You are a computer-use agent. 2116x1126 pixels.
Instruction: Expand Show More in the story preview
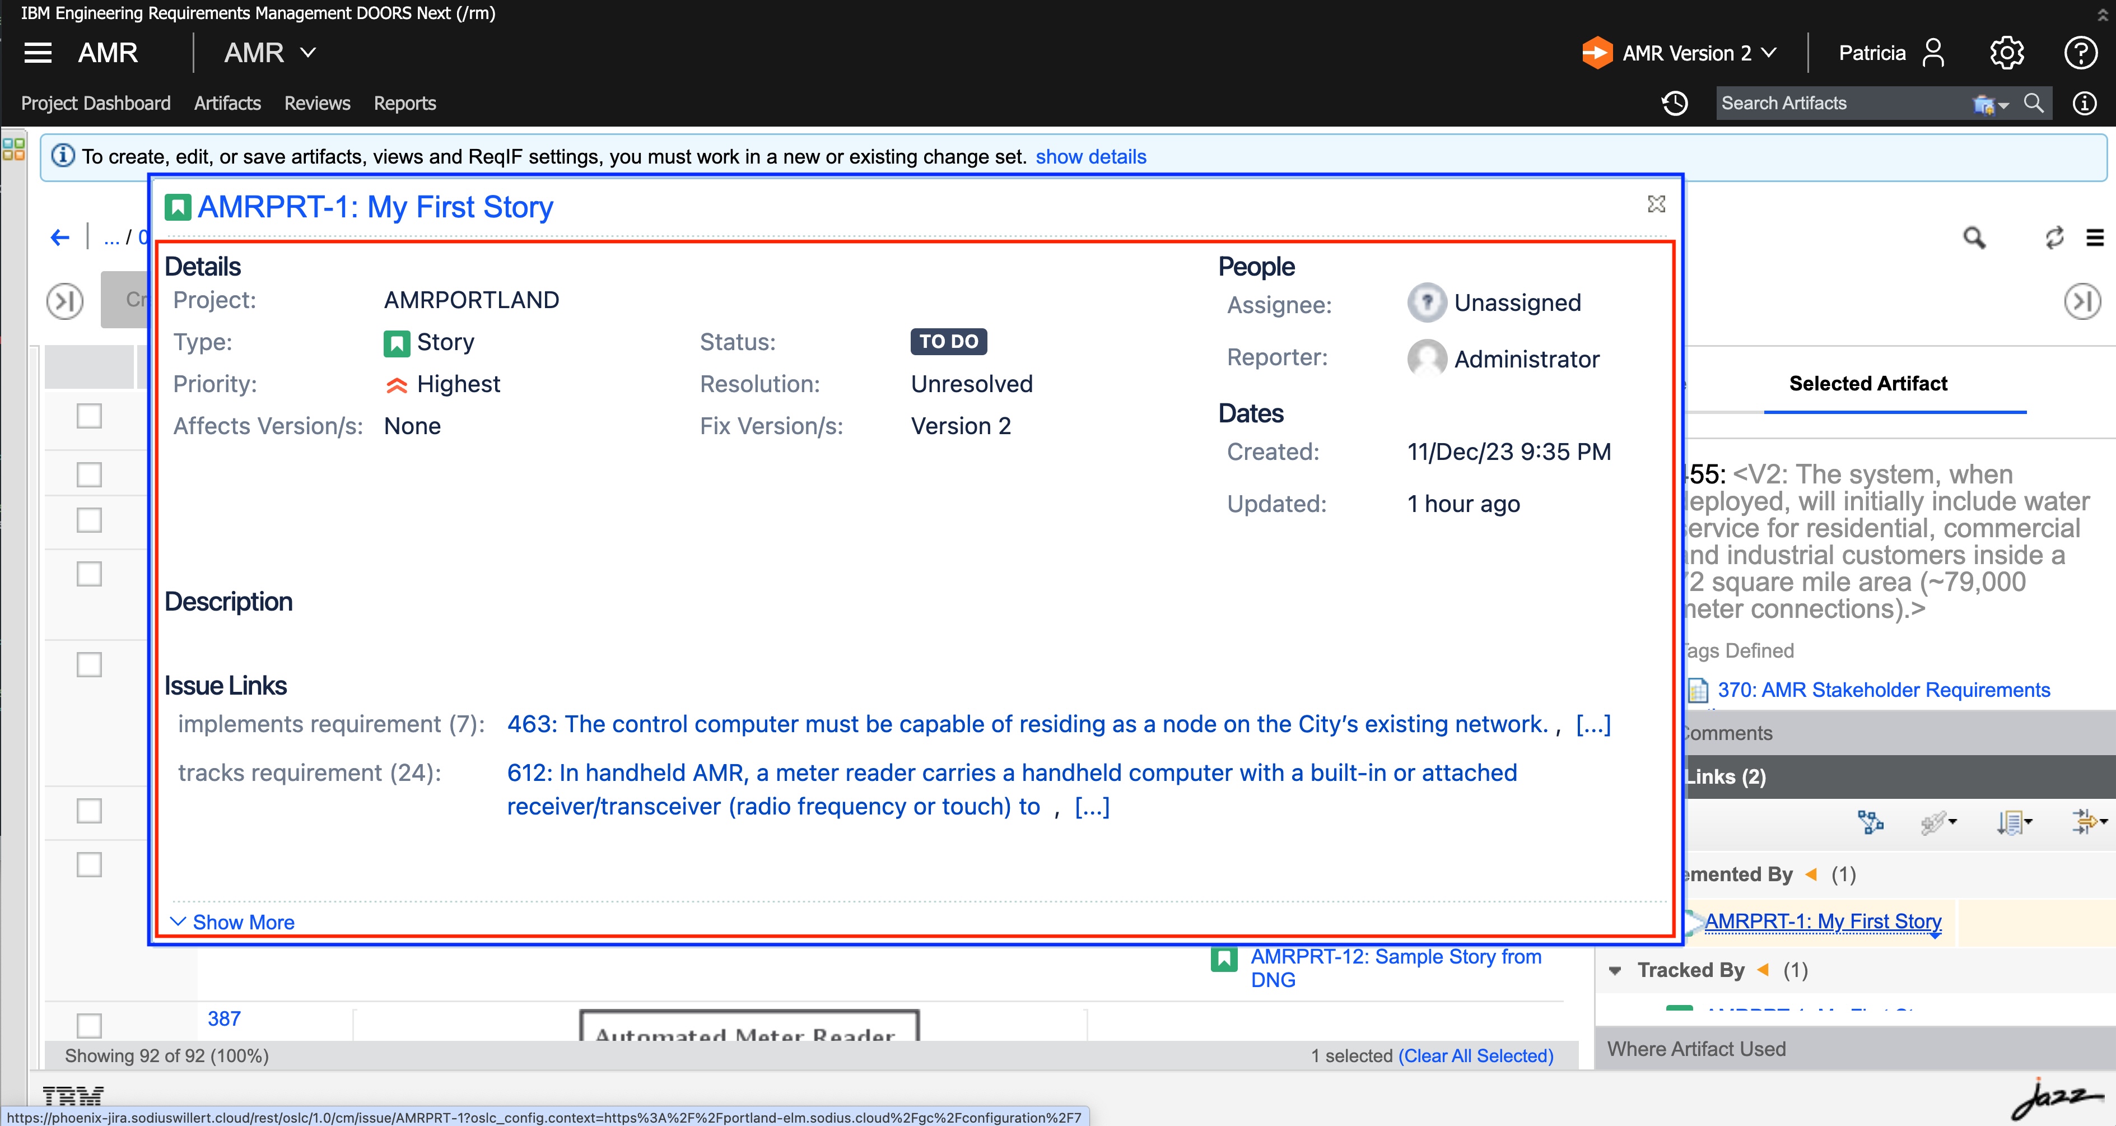pos(232,922)
